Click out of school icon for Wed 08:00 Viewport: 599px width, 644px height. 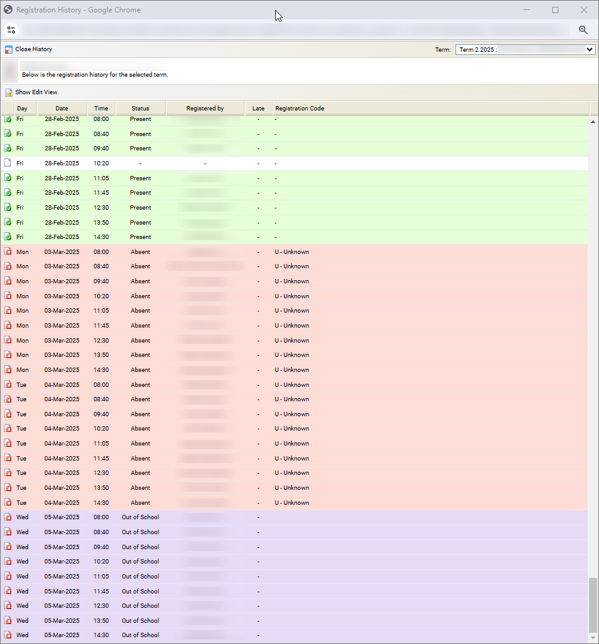(x=8, y=517)
